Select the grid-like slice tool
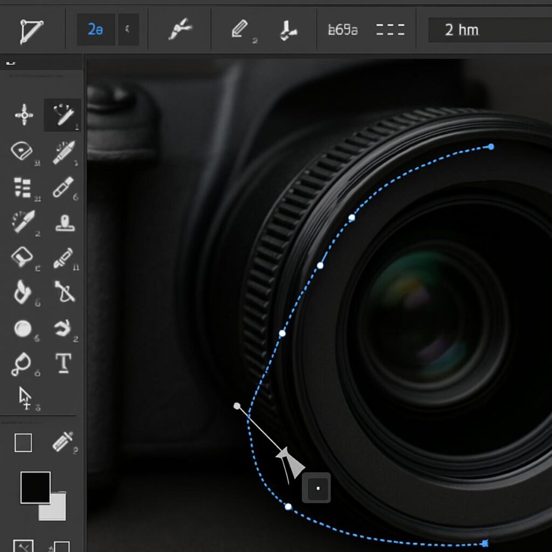Screen dimensions: 552x552 pyautogui.click(x=22, y=187)
